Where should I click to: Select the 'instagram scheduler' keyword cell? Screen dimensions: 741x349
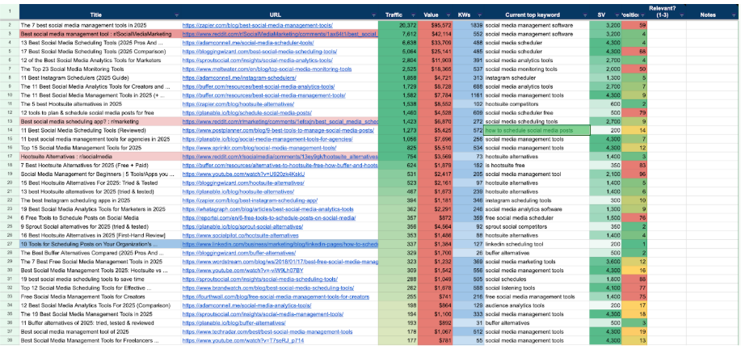click(x=537, y=78)
